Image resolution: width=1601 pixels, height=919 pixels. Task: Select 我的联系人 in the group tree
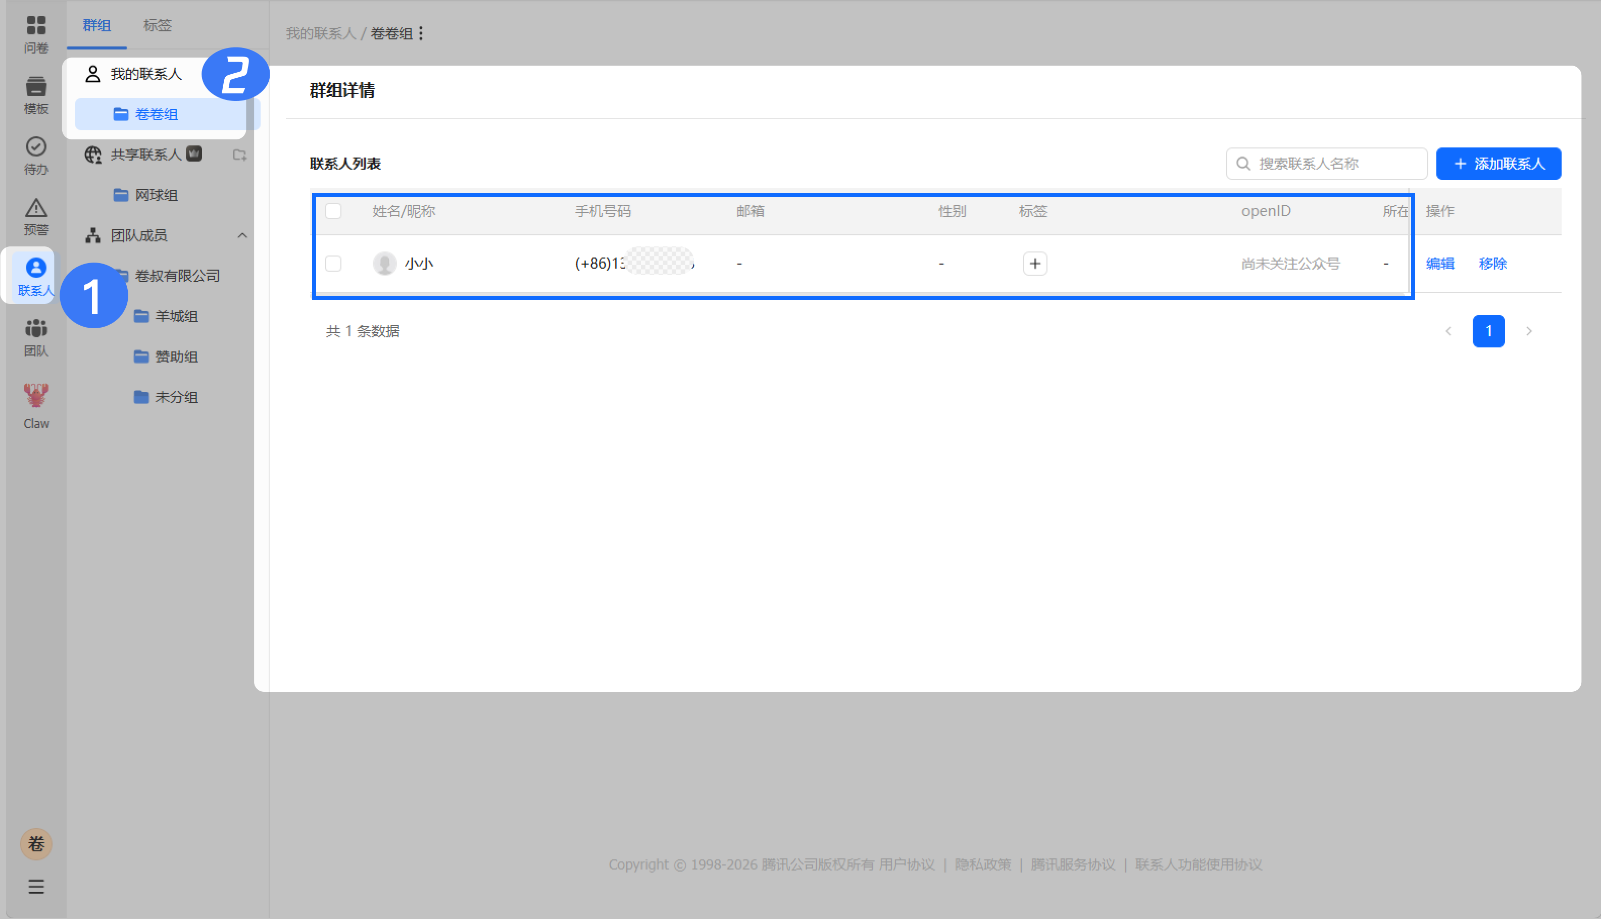pyautogui.click(x=145, y=74)
